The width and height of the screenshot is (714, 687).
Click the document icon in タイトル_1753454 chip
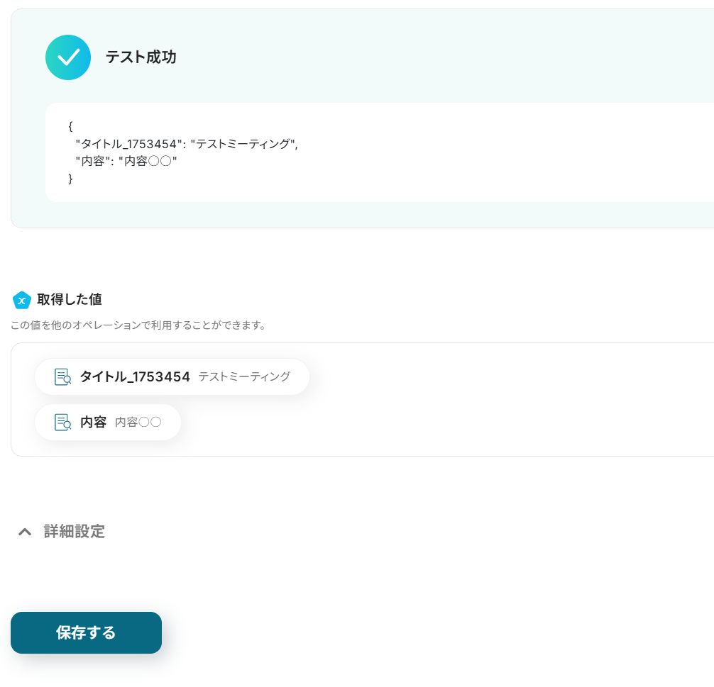point(63,377)
